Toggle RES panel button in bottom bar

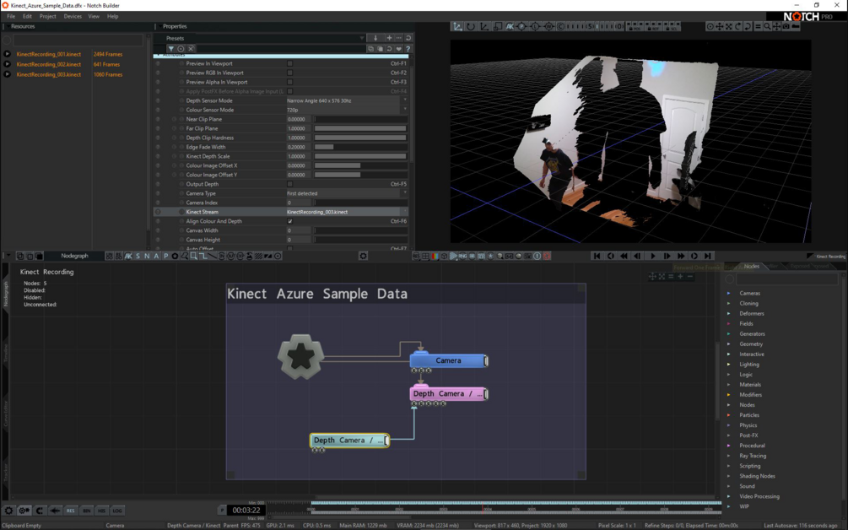pos(70,510)
